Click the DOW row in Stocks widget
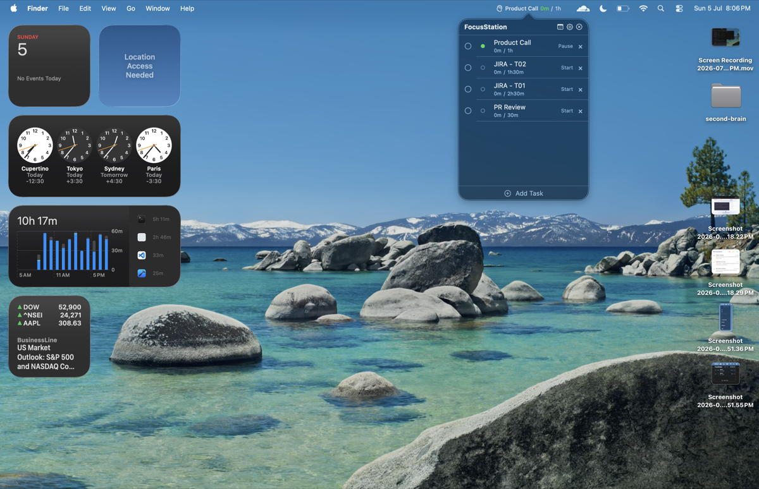759x489 pixels. click(x=49, y=307)
